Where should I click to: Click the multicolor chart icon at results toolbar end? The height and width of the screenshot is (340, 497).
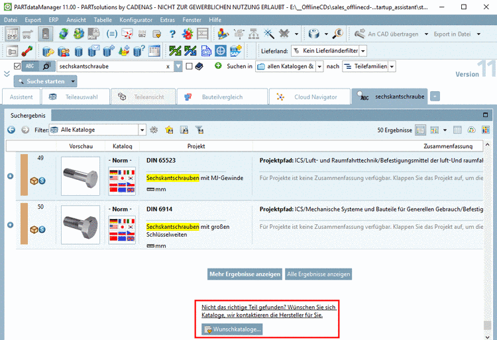pyautogui.click(x=485, y=130)
